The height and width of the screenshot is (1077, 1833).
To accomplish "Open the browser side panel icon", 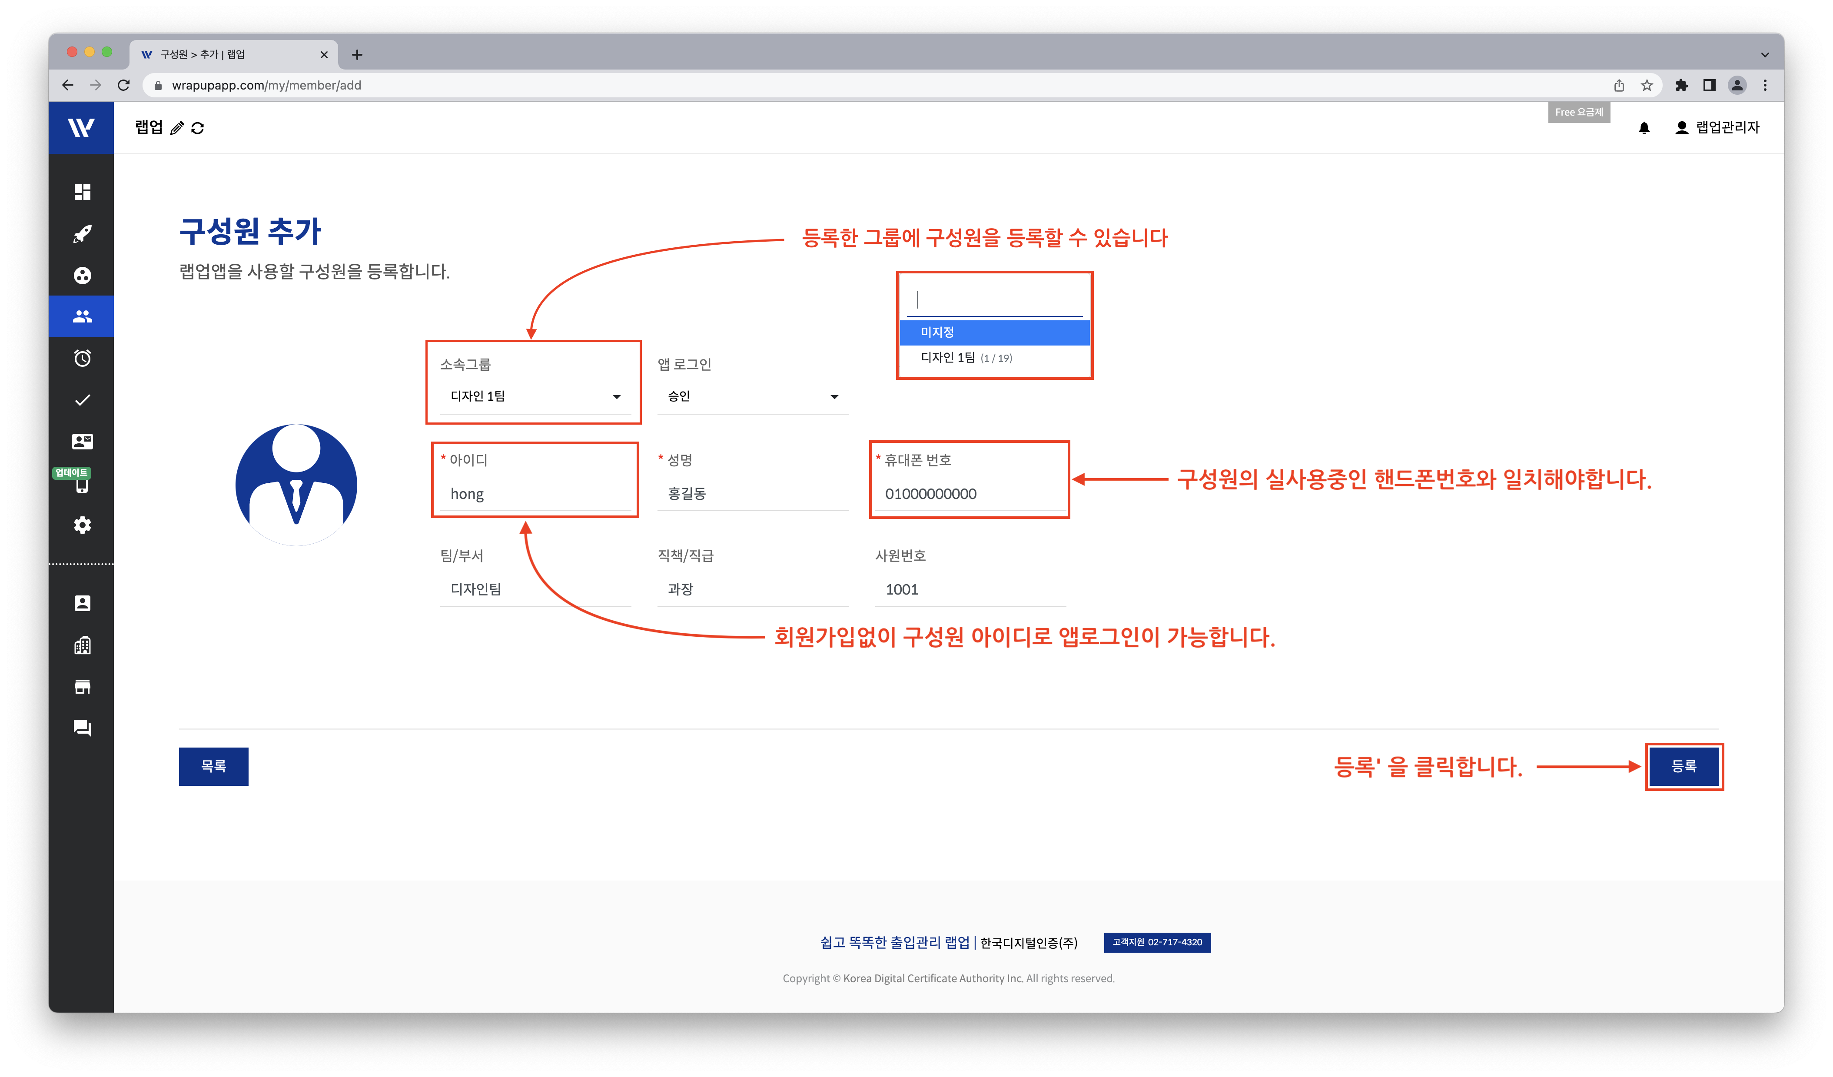I will coord(1709,85).
